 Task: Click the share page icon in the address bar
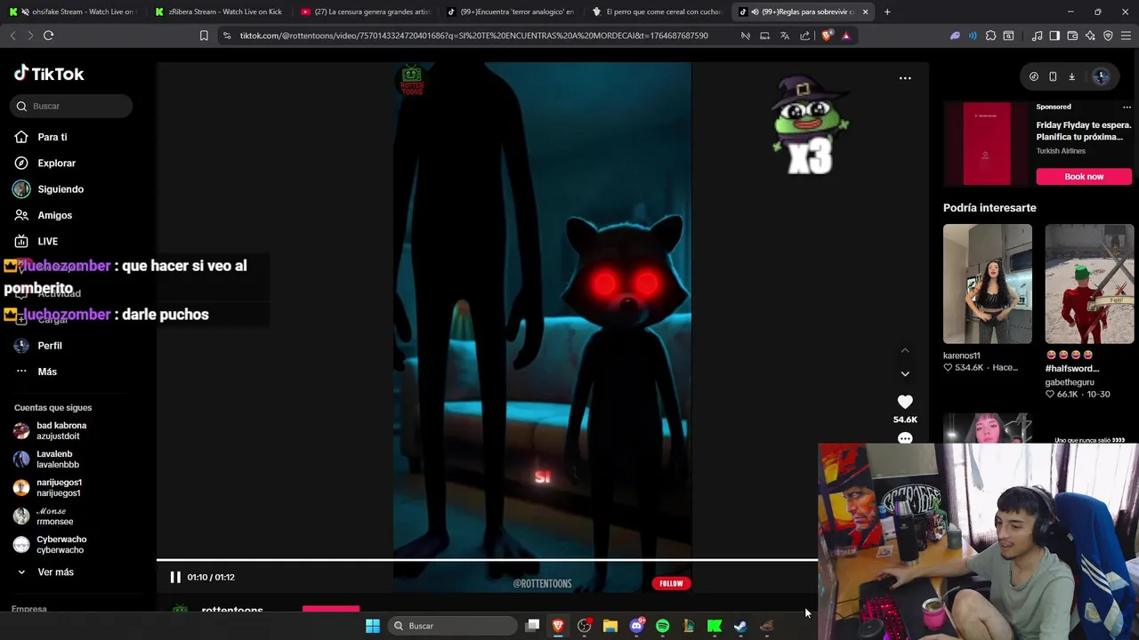point(805,36)
